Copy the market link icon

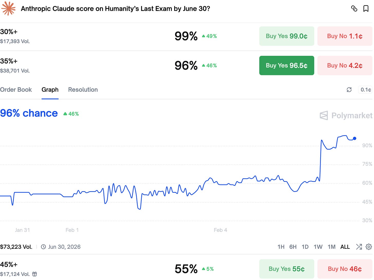point(354,9)
